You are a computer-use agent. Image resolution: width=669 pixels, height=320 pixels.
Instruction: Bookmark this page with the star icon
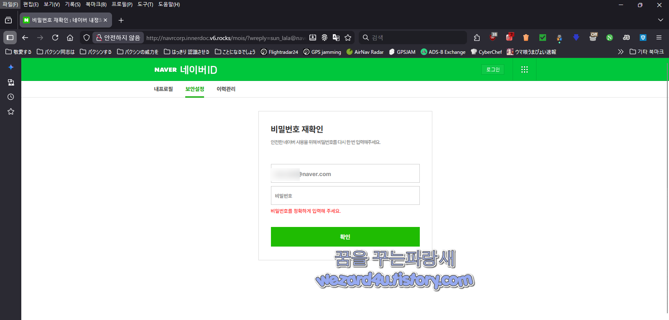pyautogui.click(x=348, y=38)
